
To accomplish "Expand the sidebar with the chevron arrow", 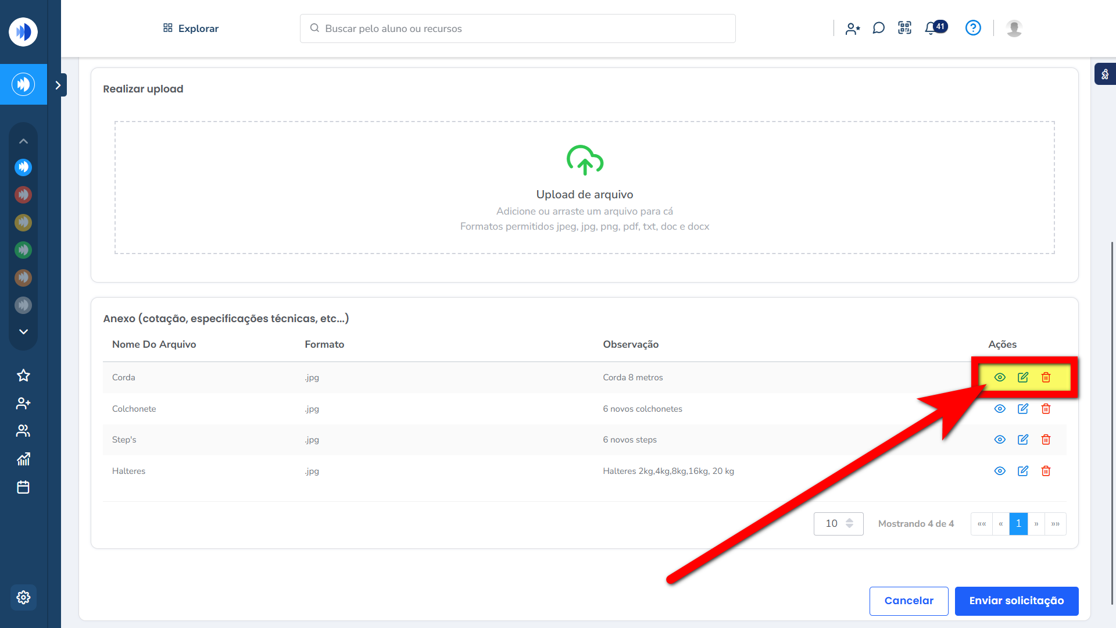I will (x=58, y=85).
